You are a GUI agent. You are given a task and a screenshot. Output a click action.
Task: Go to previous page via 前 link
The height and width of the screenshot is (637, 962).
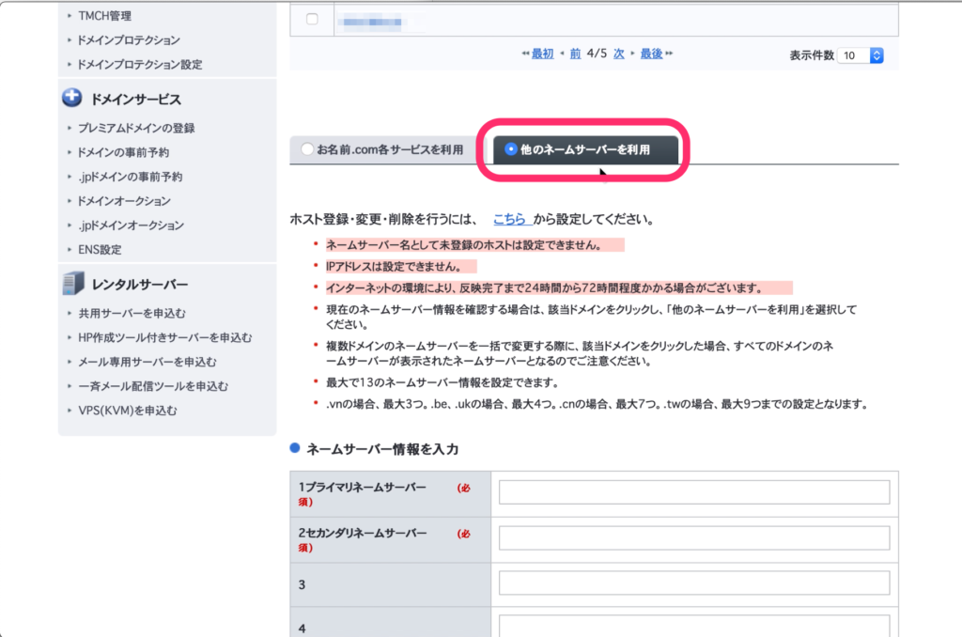tap(574, 54)
